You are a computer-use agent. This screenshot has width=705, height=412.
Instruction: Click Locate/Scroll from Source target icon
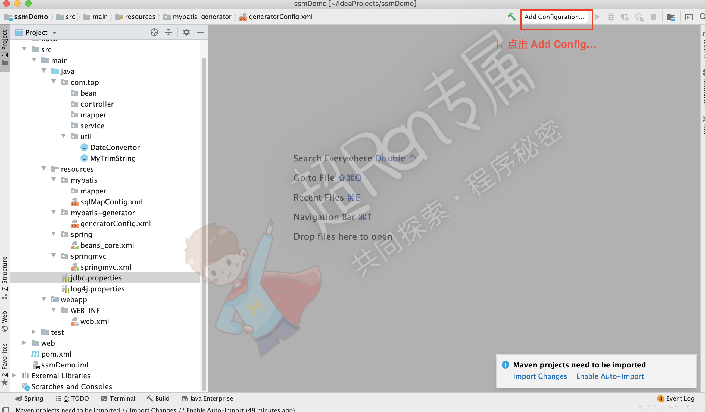point(154,32)
